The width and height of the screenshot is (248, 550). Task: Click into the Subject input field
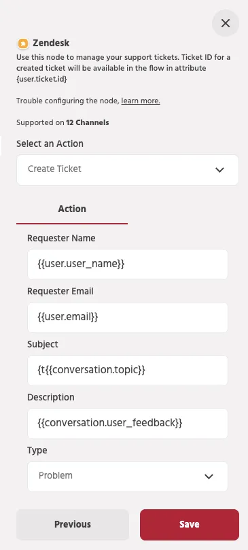coord(128,370)
